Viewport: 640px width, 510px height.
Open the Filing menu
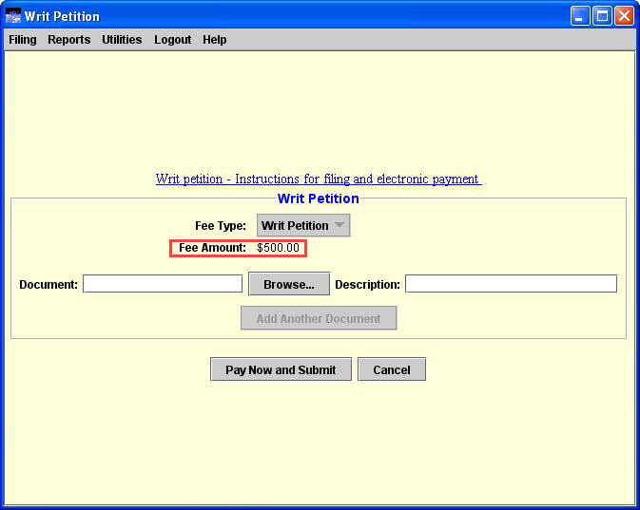click(23, 40)
